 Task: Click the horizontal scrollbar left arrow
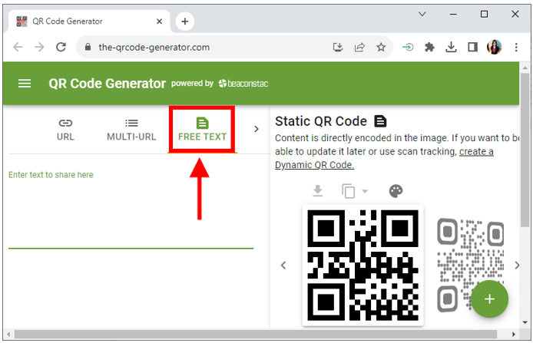point(8,335)
